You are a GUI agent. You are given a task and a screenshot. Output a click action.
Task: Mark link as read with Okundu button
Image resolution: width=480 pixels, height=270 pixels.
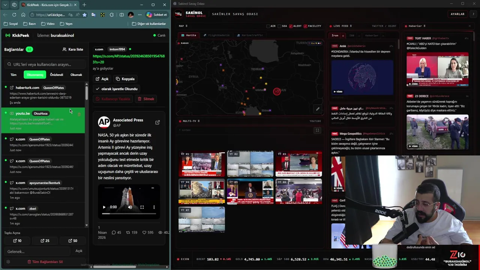click(117, 89)
